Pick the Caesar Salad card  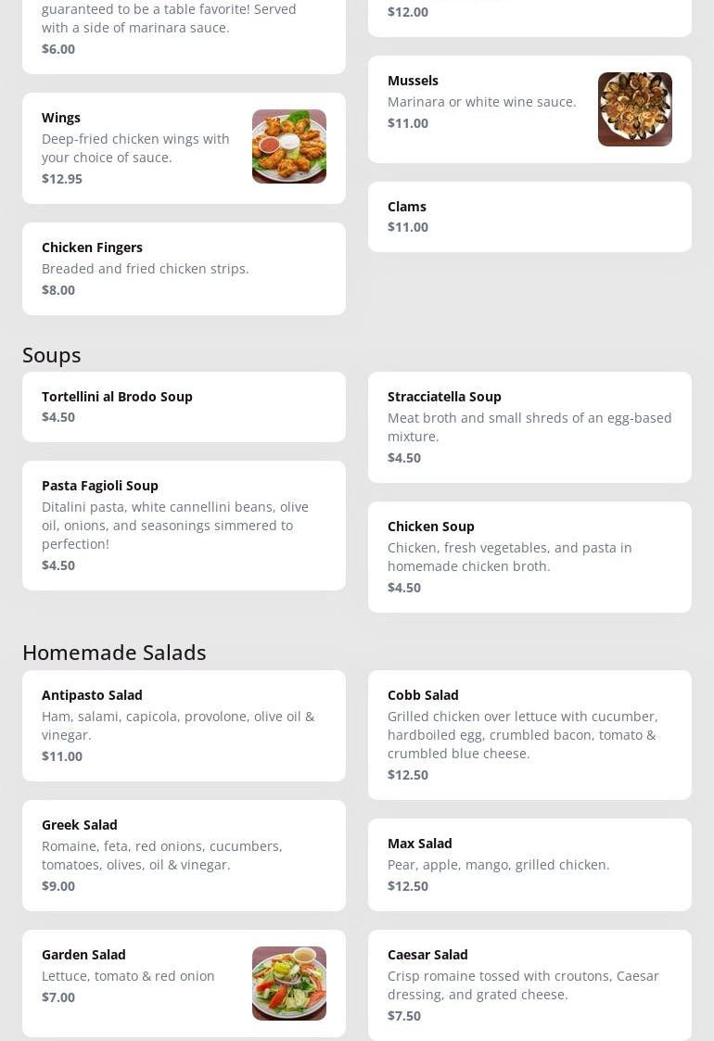click(x=530, y=985)
